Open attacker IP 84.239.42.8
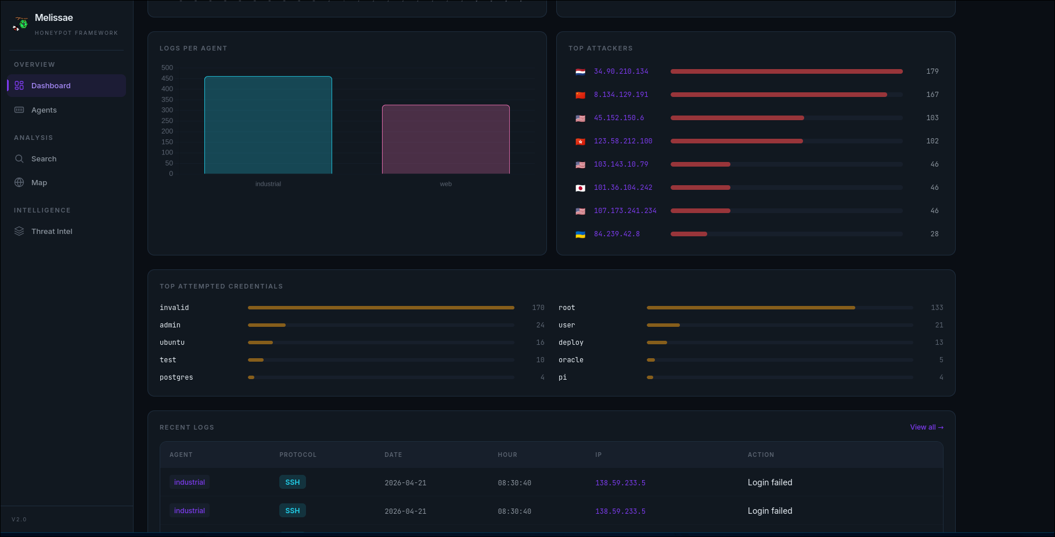 click(617, 234)
